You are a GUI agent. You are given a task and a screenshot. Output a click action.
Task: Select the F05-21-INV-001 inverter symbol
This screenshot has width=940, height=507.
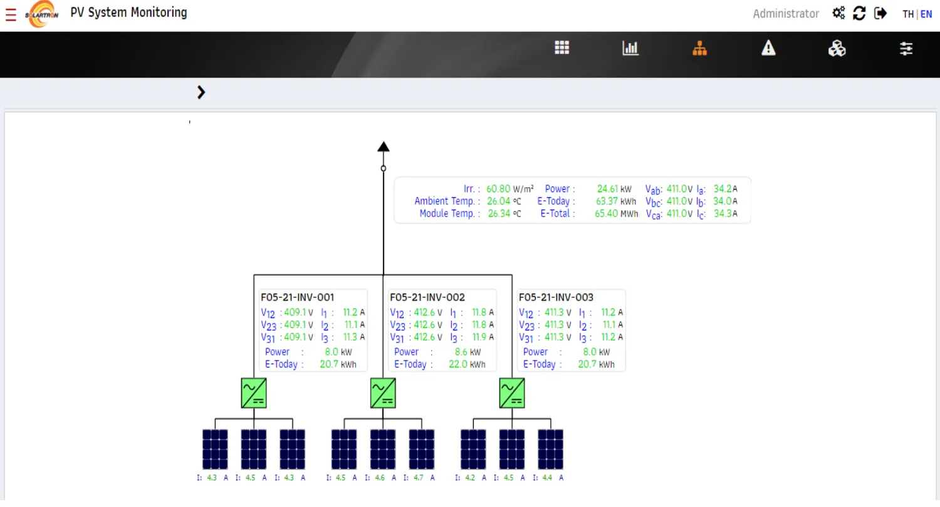[254, 393]
